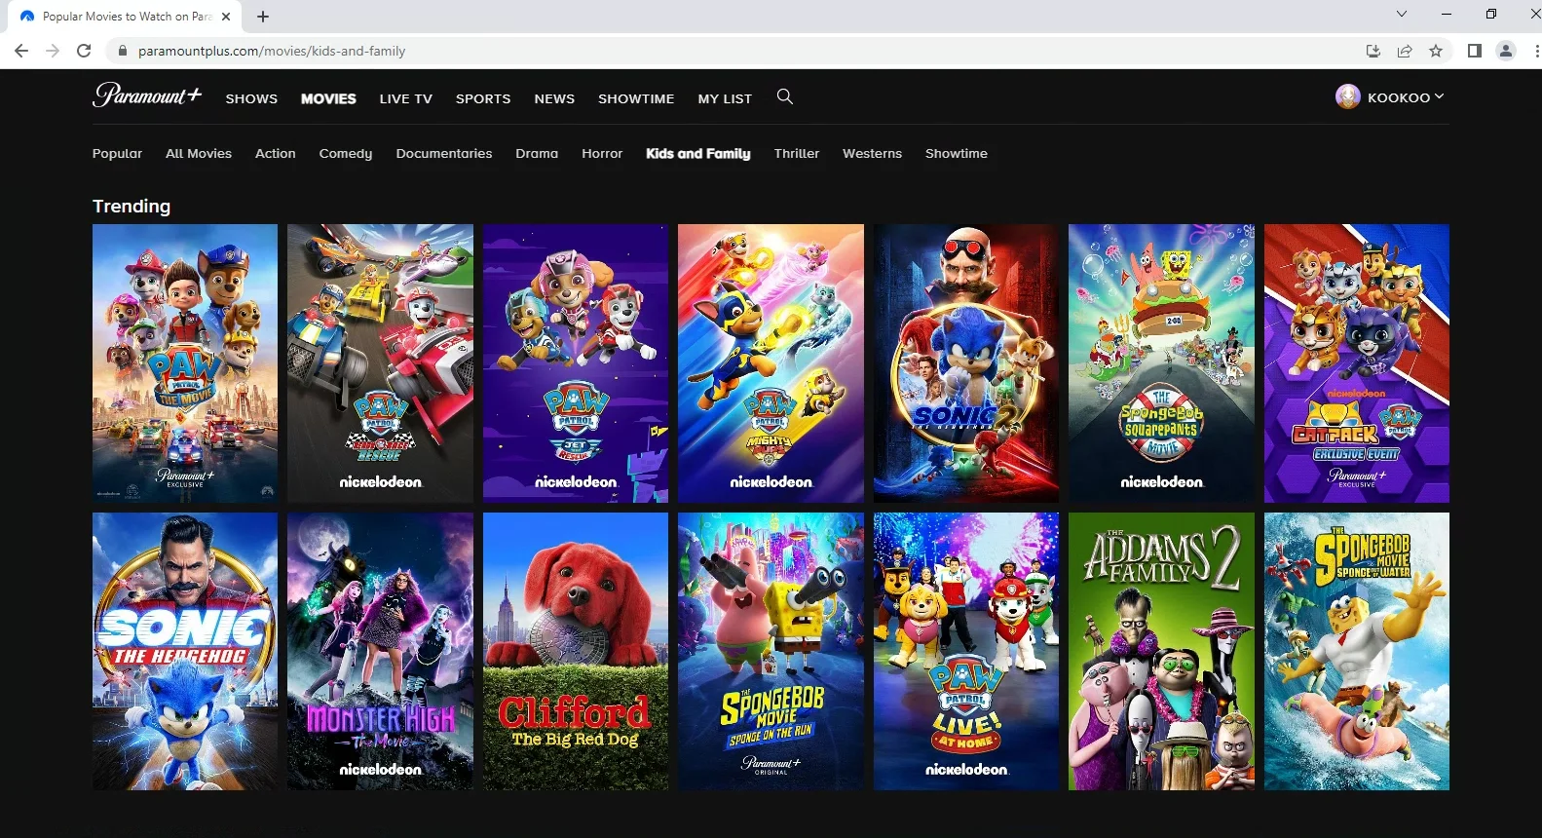Open SpongeBob Sponge on the Run poster
The width and height of the screenshot is (1542, 838).
[771, 651]
